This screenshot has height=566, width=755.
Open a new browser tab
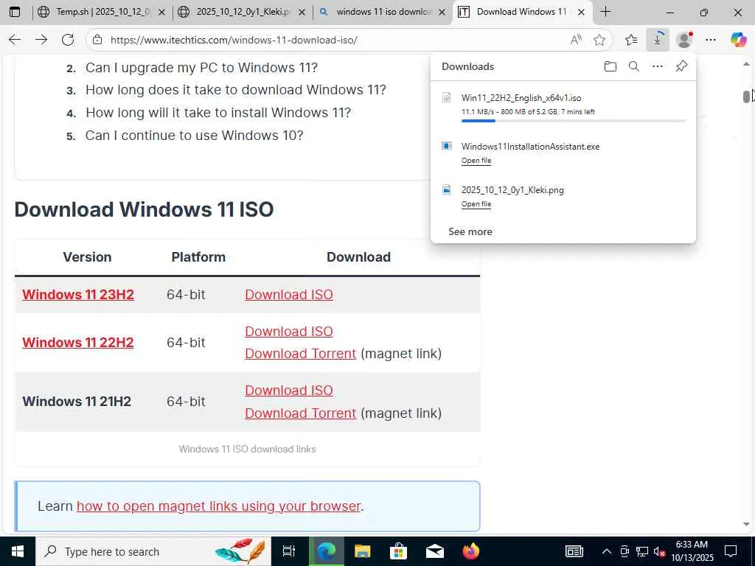point(606,12)
